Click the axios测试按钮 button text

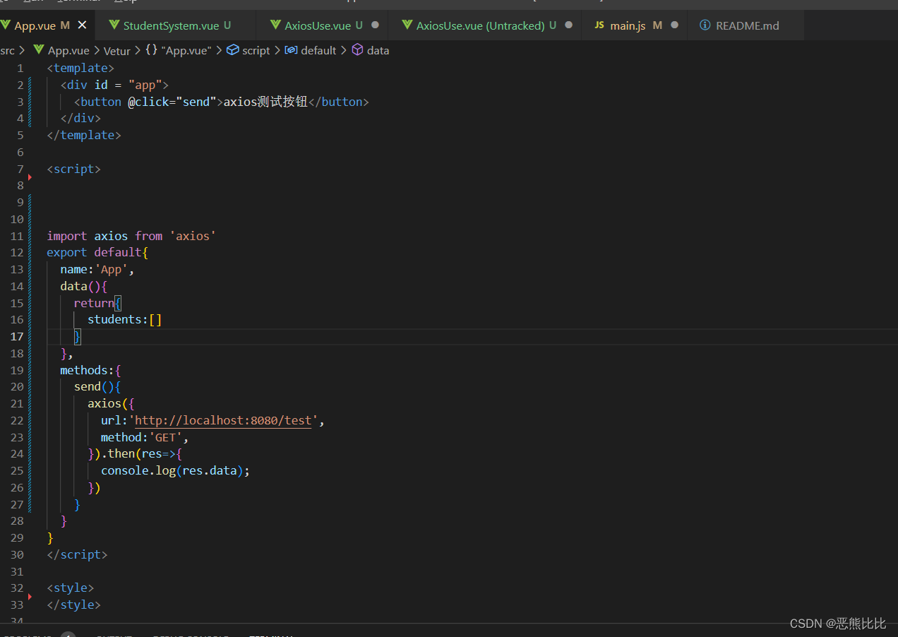(265, 102)
